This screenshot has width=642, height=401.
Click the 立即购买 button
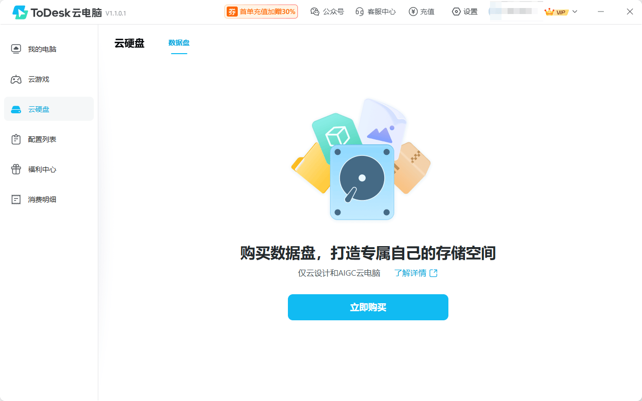(x=368, y=307)
